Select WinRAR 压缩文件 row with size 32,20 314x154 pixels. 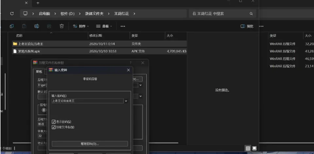pos(291,44)
